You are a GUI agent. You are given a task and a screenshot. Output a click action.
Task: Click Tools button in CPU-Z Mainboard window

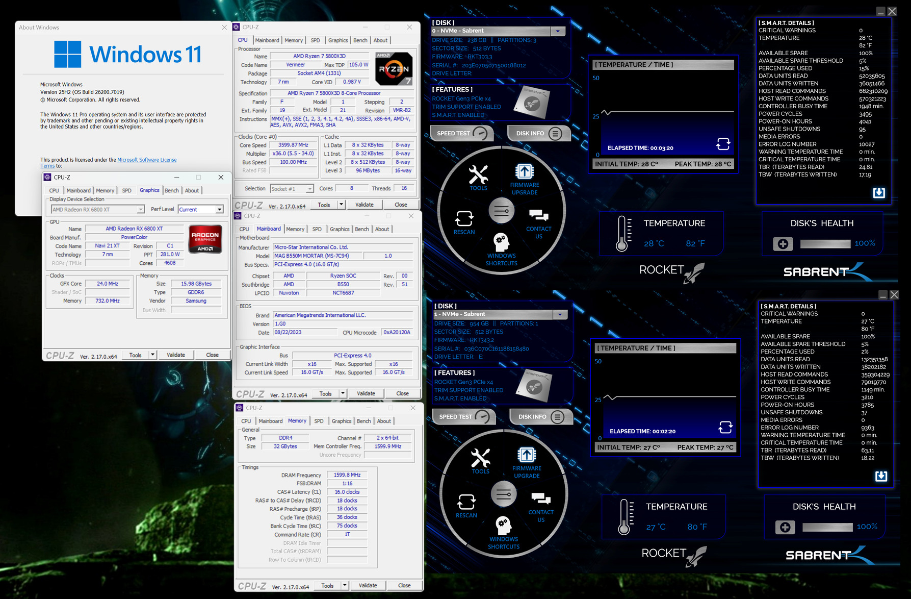pos(325,393)
